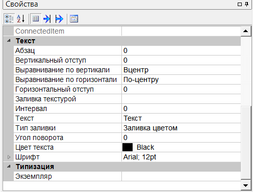Open Выравнивание по горизонтали value По-центру

[x=181, y=79]
